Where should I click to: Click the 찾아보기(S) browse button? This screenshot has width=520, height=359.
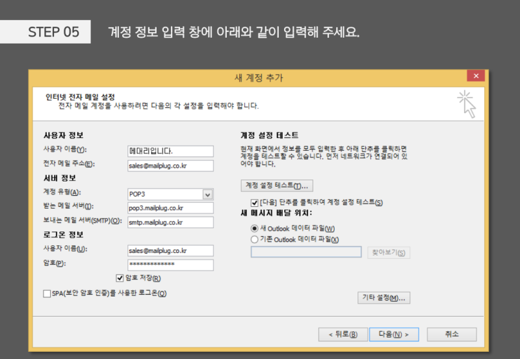pos(389,252)
